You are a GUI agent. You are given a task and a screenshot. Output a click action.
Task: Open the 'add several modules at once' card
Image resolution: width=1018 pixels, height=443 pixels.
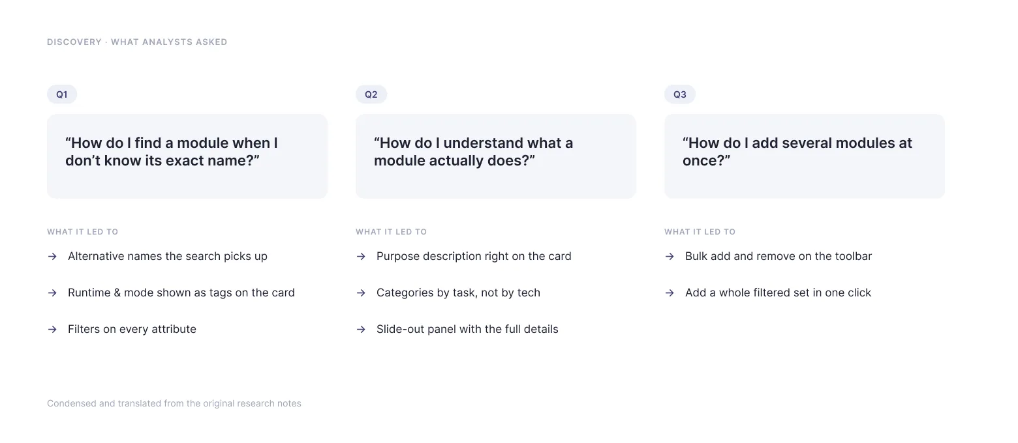coord(805,156)
